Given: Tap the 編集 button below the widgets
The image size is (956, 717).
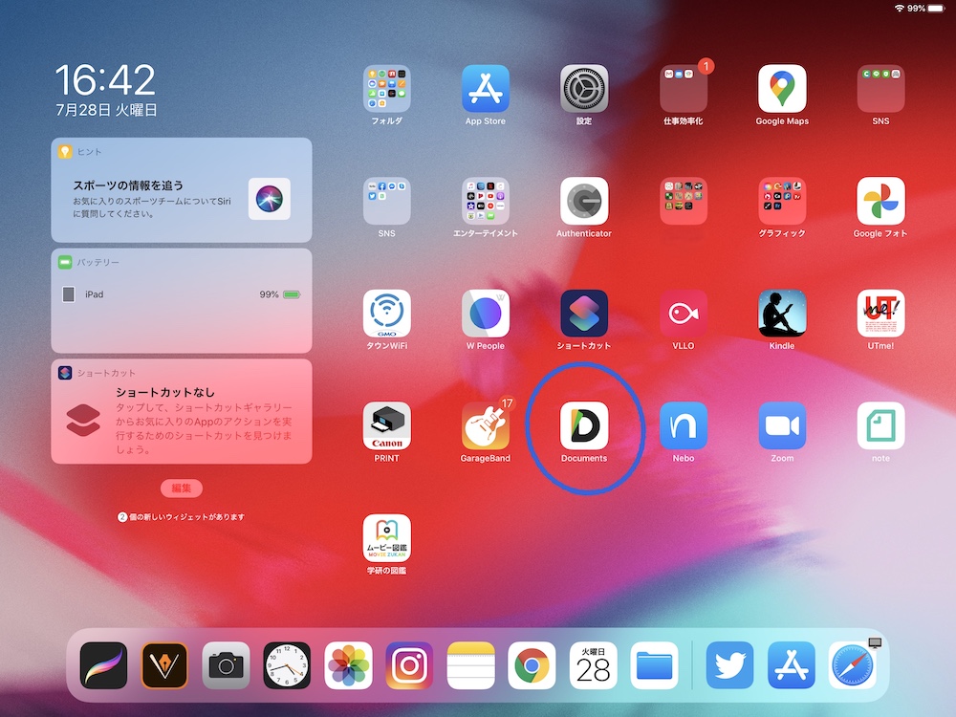Looking at the screenshot, I should 182,489.
